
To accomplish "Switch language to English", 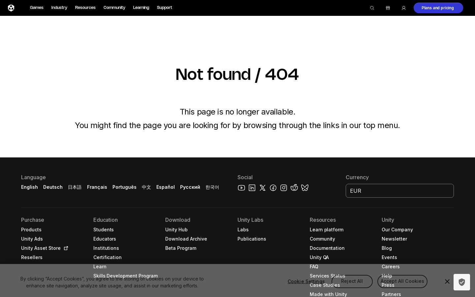I will [29, 187].
